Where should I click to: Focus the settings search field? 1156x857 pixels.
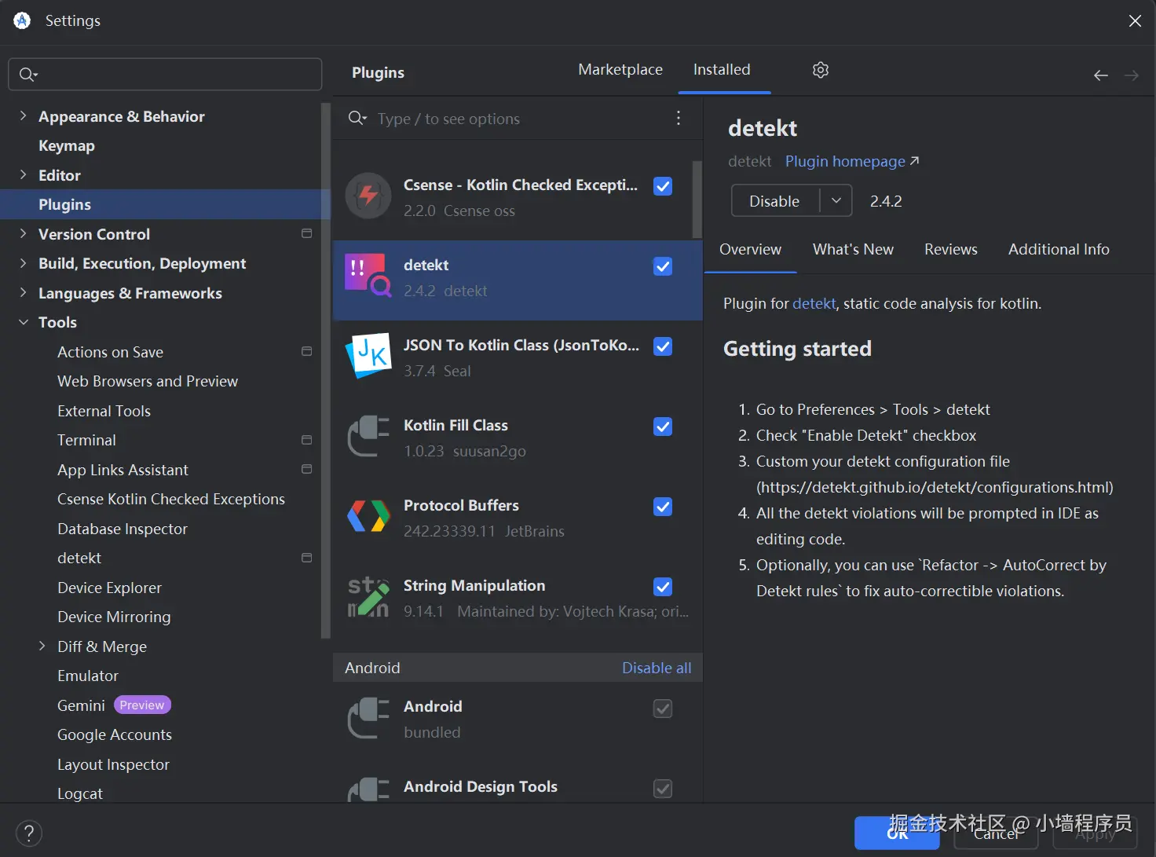click(165, 74)
